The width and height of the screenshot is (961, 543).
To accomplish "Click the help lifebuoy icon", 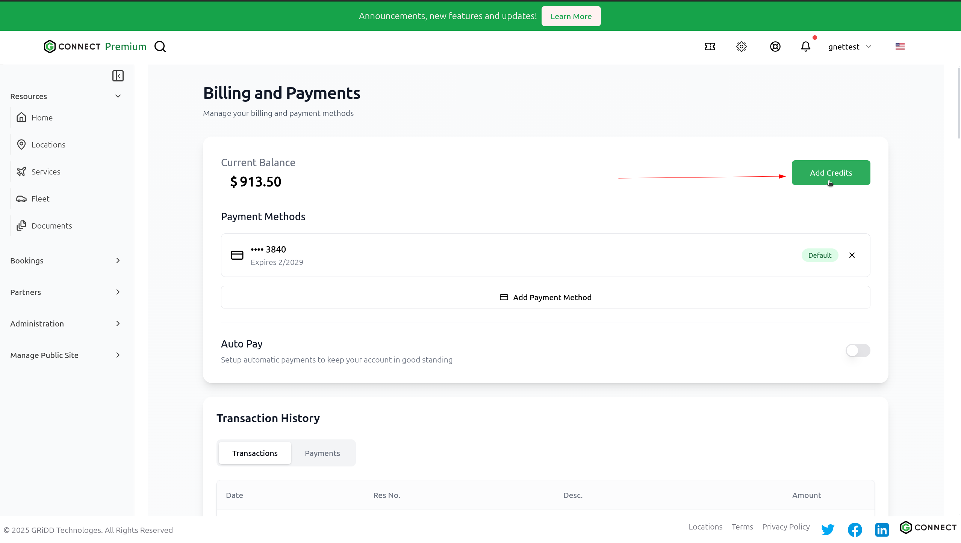I will [x=775, y=47].
